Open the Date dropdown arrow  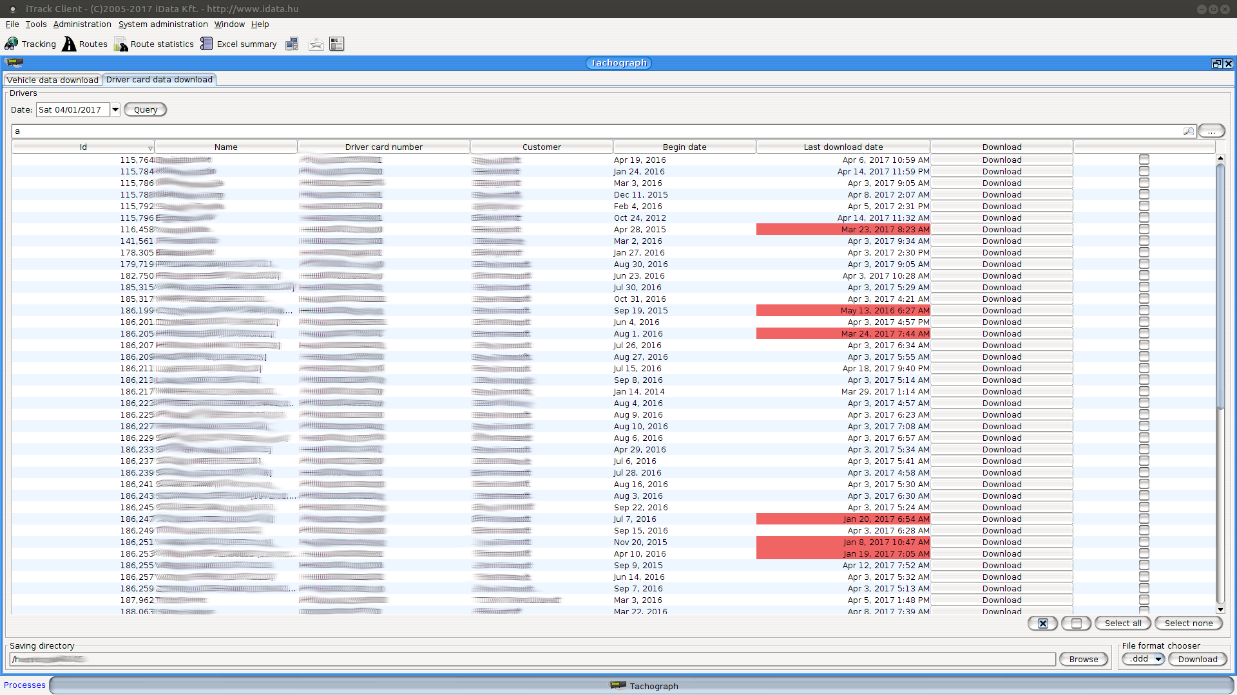115,109
